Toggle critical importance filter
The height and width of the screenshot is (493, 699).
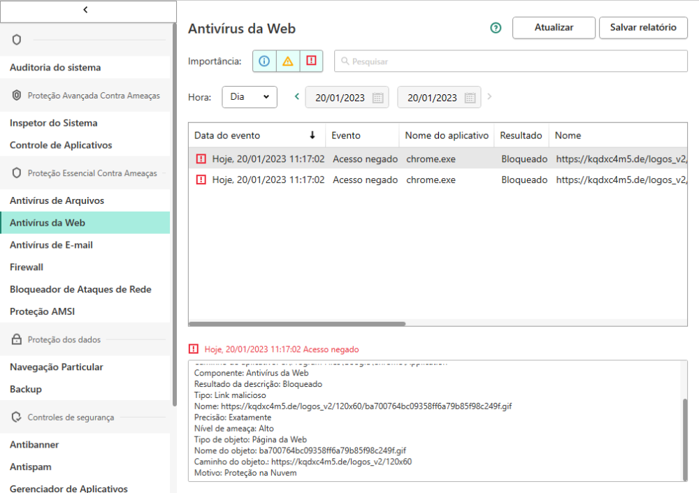(311, 61)
